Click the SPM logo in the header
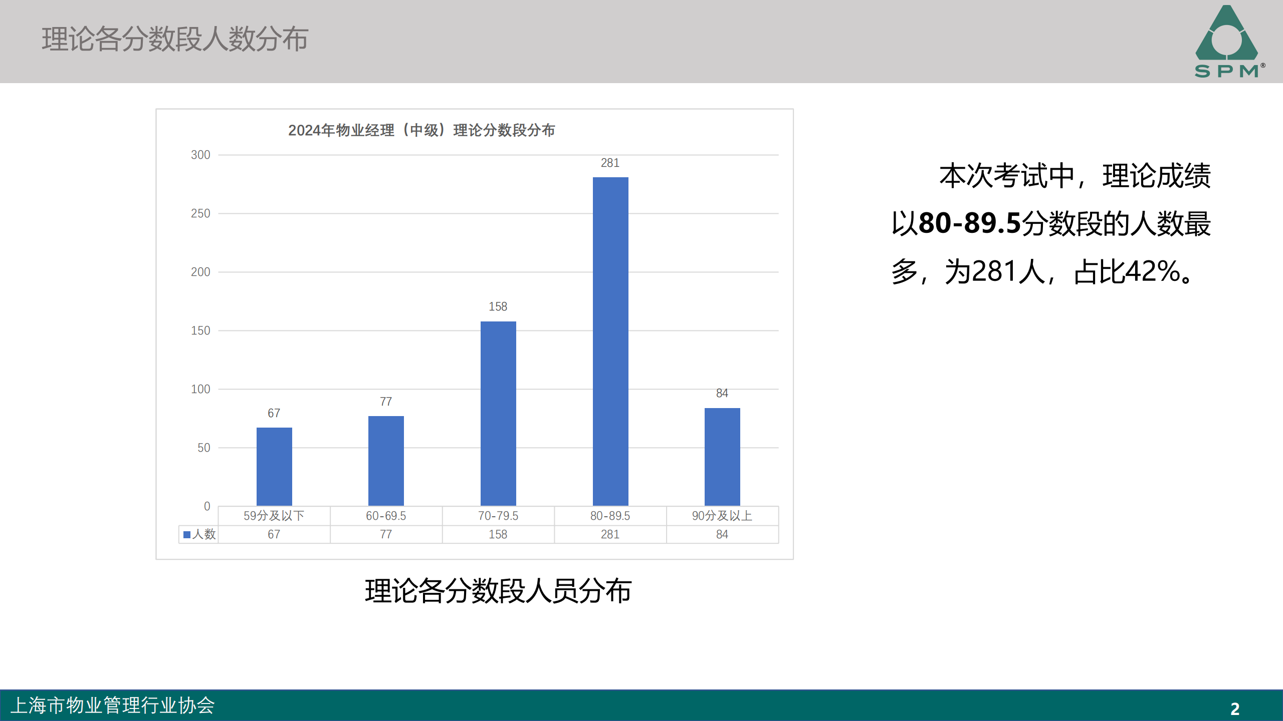The height and width of the screenshot is (721, 1283). pos(1229,42)
